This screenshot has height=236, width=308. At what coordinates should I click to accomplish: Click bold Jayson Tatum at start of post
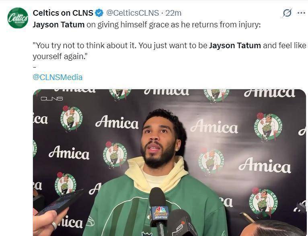point(59,25)
